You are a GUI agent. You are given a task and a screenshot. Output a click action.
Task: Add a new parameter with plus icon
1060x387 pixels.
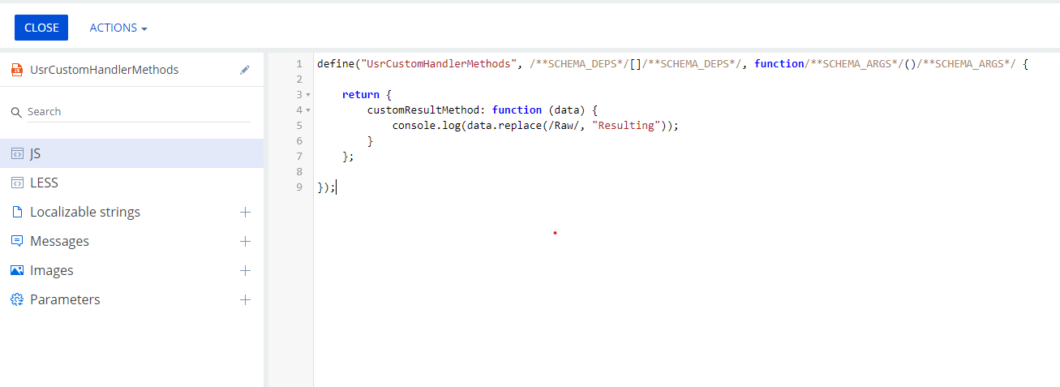246,299
